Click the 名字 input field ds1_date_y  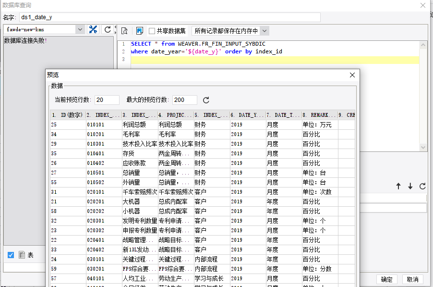tap(170, 17)
